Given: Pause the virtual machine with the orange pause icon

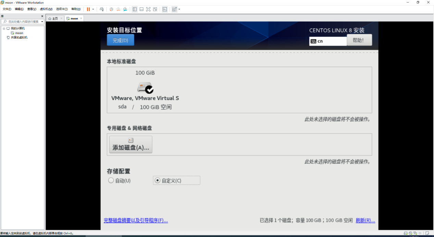Looking at the screenshot, I should [88, 9].
